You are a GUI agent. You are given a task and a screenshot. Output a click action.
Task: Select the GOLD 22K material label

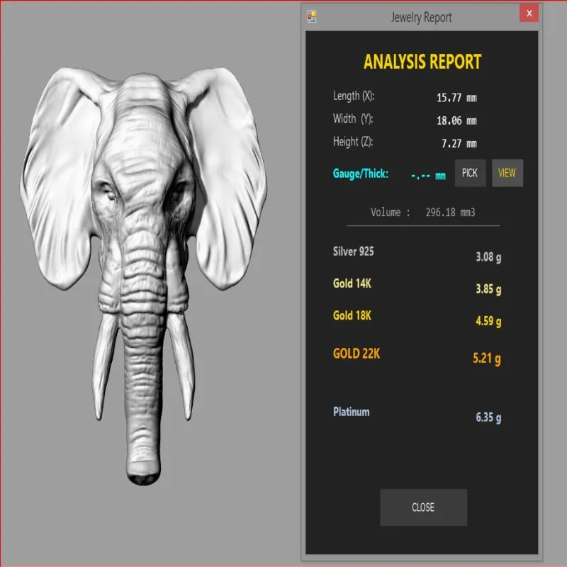pyautogui.click(x=357, y=353)
